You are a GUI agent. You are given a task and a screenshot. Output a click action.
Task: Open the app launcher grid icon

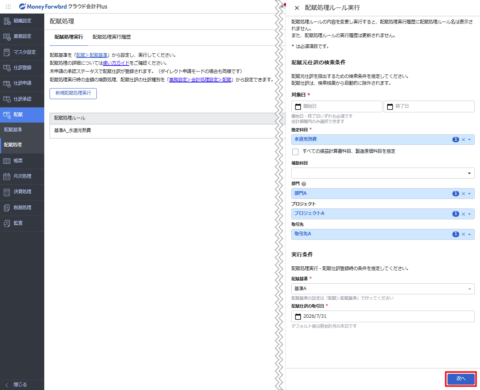(8, 6)
